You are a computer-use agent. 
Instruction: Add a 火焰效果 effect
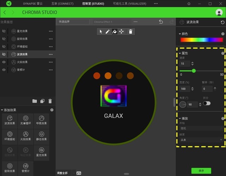pos(25,137)
